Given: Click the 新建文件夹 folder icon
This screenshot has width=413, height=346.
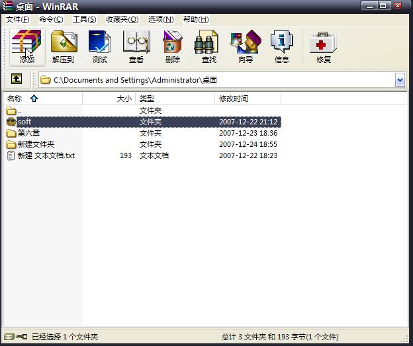Looking at the screenshot, I should click(11, 144).
